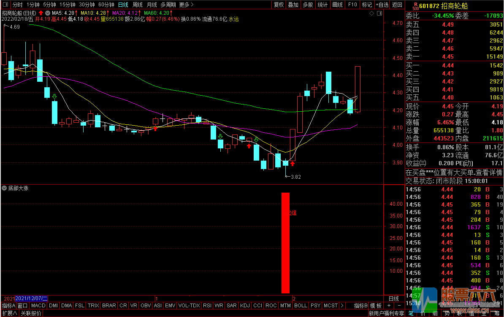This screenshot has height=317, width=504.
Task: Open the 复权 adjustment menu
Action: pyautogui.click(x=279, y=5)
